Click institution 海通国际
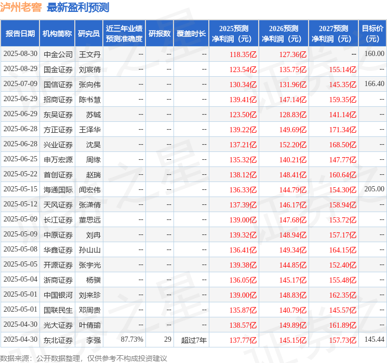387x363 pixels. [x=58, y=190]
